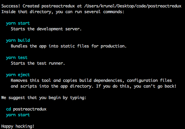Click the word 'production' in the build description

114,46
